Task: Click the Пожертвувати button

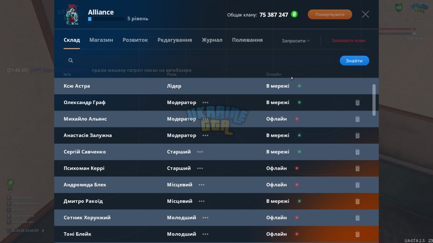Action: point(330,15)
